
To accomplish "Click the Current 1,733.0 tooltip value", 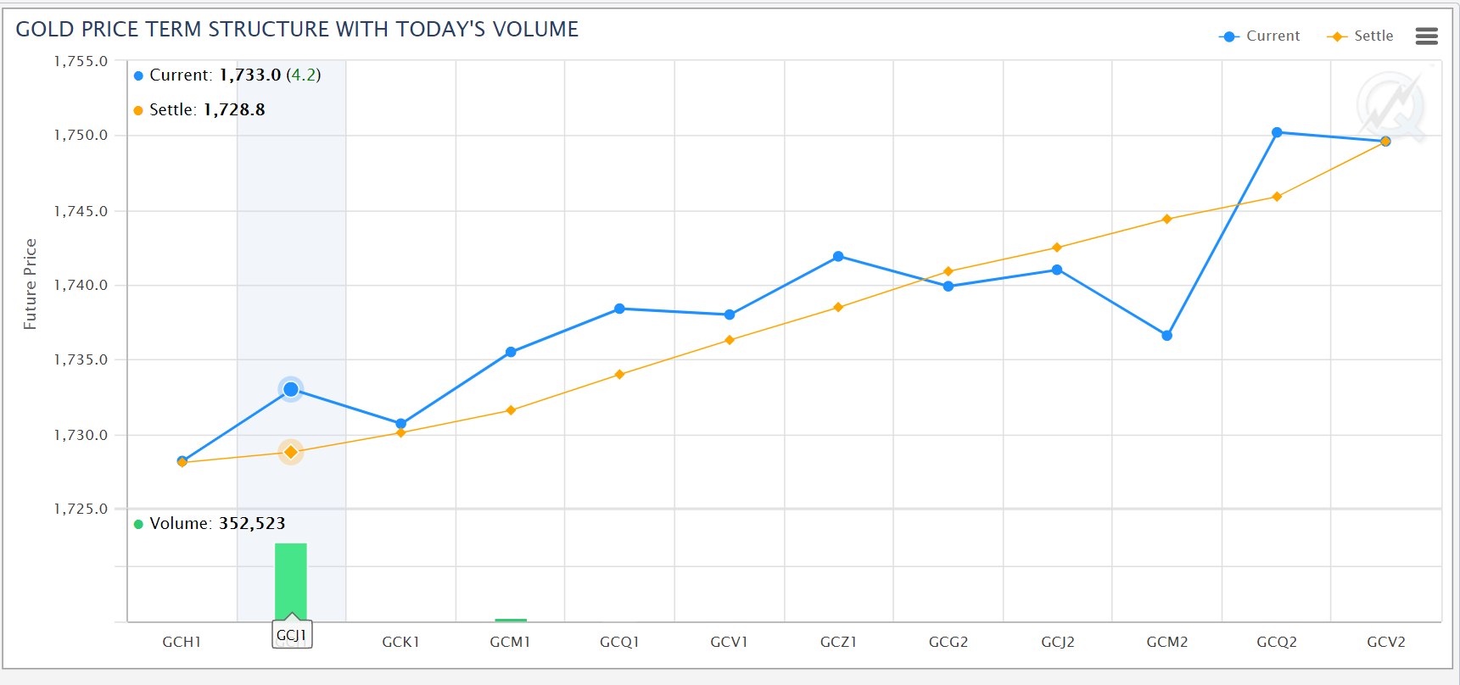I will point(250,75).
